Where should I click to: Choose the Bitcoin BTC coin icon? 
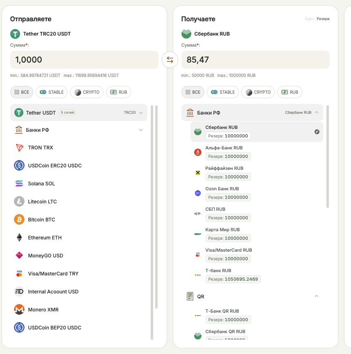coord(19,219)
